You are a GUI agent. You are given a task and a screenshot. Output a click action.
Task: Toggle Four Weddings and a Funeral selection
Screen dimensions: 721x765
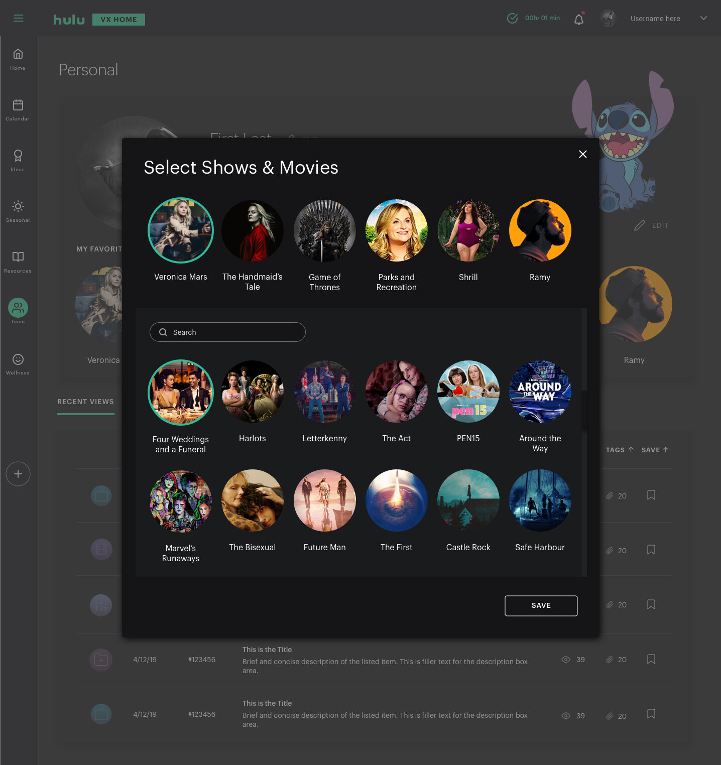(181, 392)
